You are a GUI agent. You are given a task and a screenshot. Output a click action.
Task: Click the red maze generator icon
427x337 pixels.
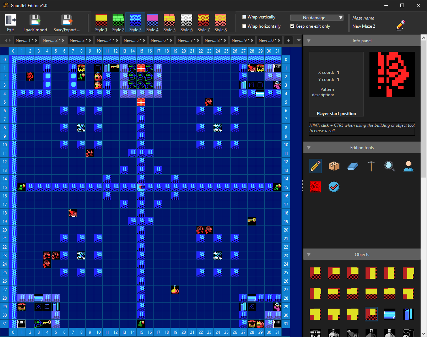coord(315,186)
